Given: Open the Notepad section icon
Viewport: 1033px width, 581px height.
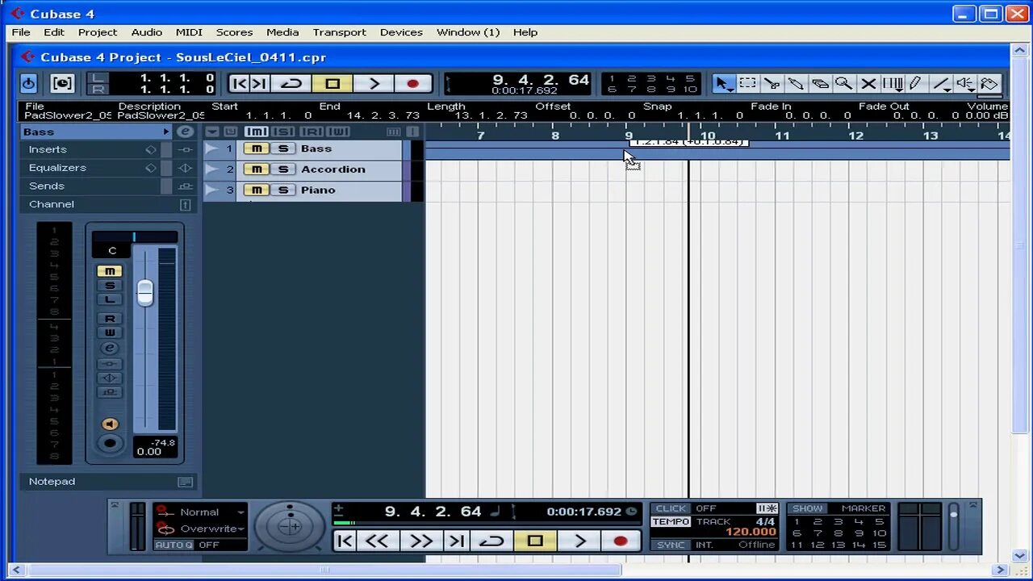Looking at the screenshot, I should (185, 482).
